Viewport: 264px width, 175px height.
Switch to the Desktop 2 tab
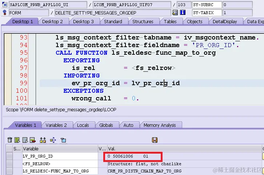tap(52, 22)
